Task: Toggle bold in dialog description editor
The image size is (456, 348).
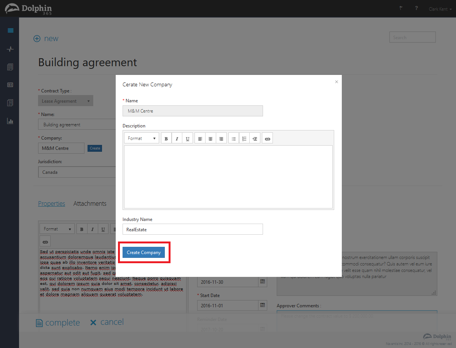Action: coord(166,138)
